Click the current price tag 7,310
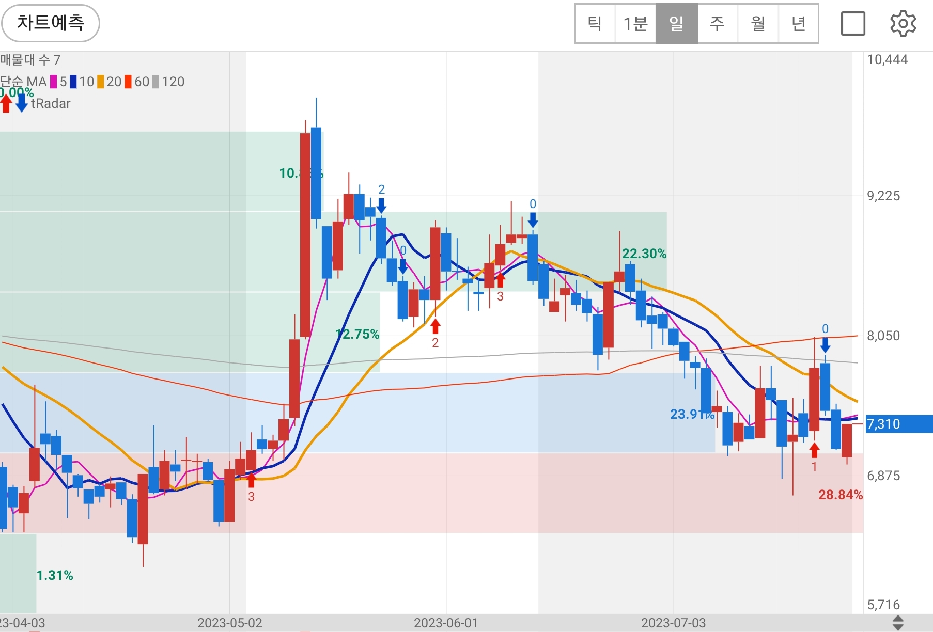Image resolution: width=933 pixels, height=632 pixels. point(899,424)
